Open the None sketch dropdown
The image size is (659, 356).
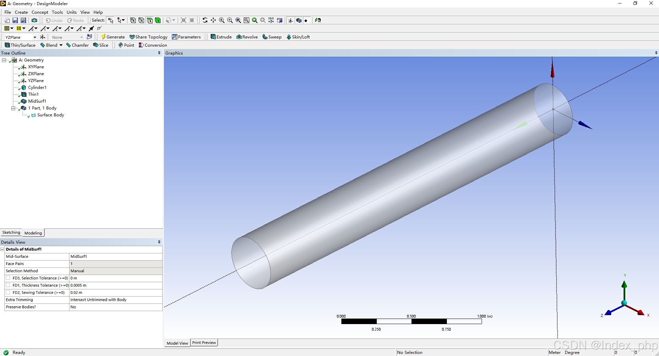(81, 37)
